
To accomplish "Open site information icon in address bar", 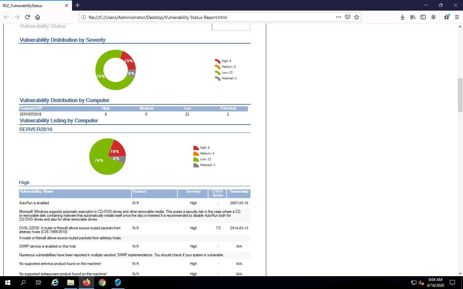I will pyautogui.click(x=83, y=17).
